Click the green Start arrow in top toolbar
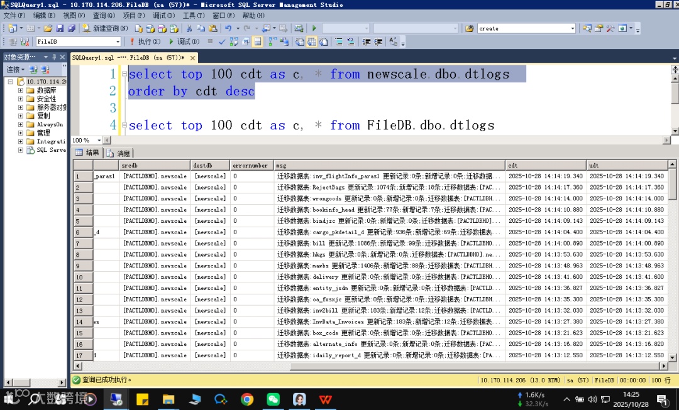The width and height of the screenshot is (679, 410). [x=314, y=28]
